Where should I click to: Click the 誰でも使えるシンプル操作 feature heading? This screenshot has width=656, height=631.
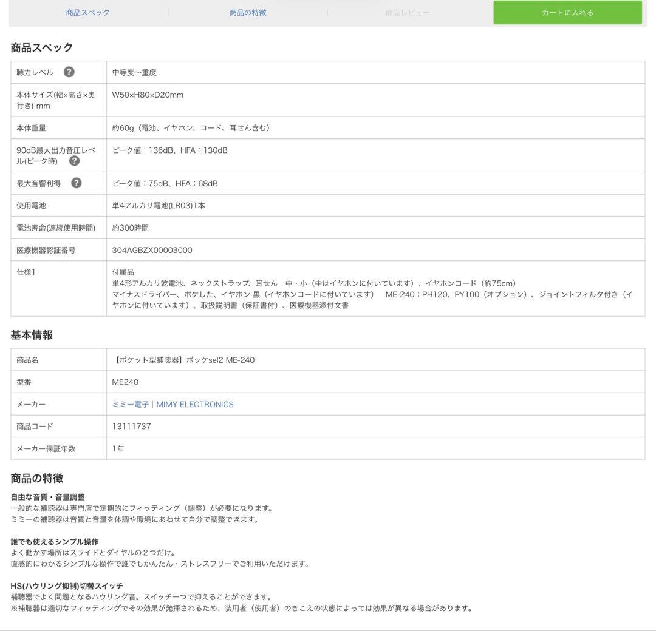pos(55,541)
